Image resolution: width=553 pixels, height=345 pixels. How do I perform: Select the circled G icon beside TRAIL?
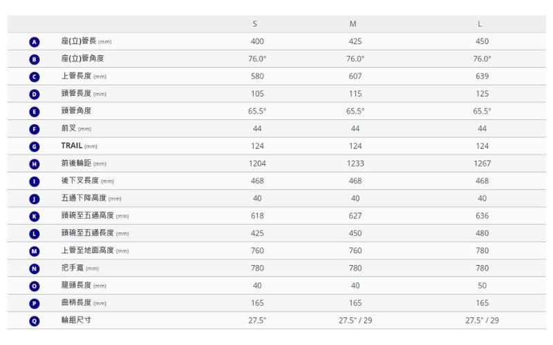[34, 147]
